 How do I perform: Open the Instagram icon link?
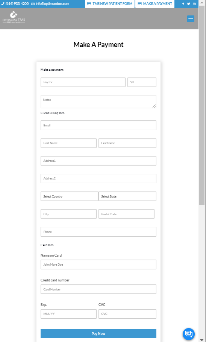(194, 4)
